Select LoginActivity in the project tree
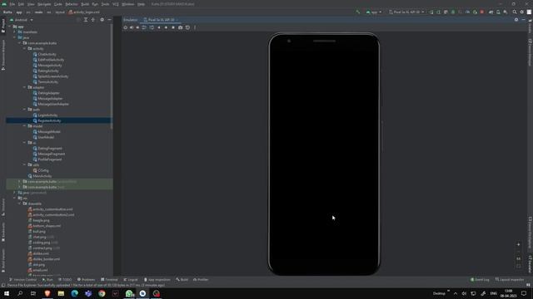 (45, 115)
